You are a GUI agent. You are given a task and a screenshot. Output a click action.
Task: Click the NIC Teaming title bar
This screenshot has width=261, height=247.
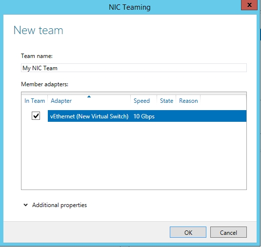pos(130,7)
